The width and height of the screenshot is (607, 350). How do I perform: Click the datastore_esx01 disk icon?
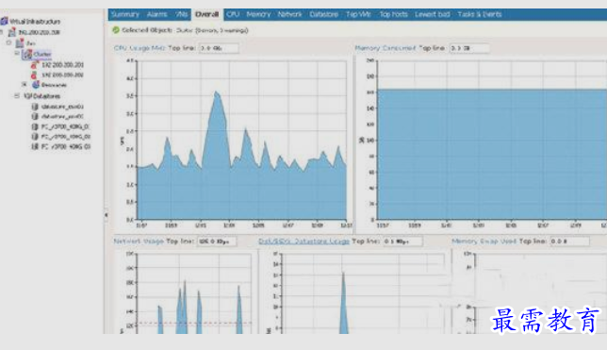coord(35,107)
